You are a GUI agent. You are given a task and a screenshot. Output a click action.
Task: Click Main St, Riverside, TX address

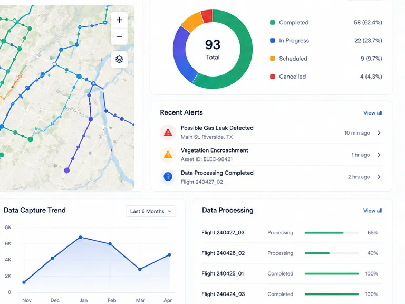pos(207,137)
